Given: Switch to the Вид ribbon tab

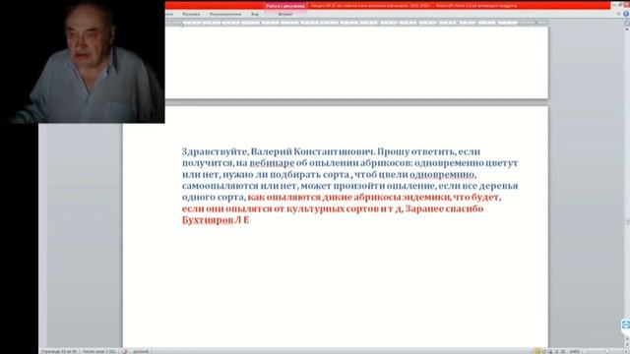Looking at the screenshot, I should point(255,14).
